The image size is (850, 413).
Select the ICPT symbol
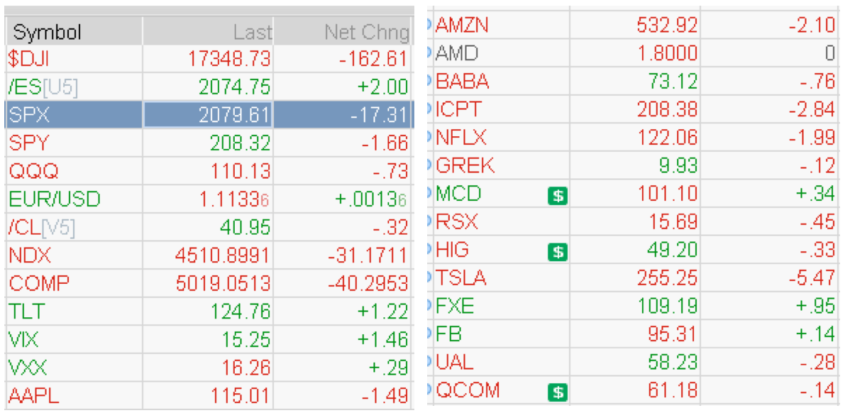click(x=458, y=109)
